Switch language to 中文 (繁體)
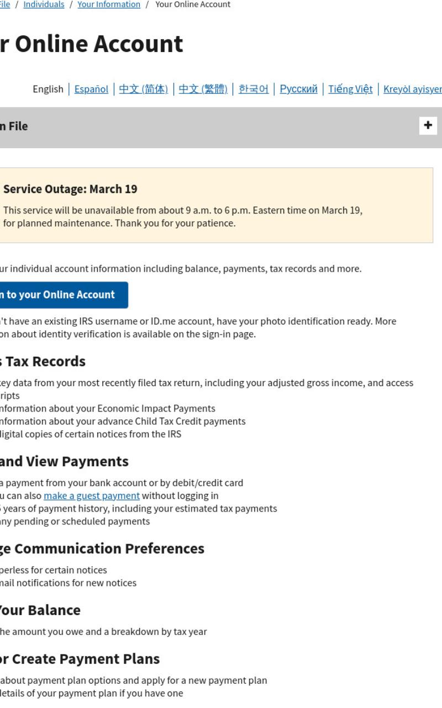 [x=203, y=89]
